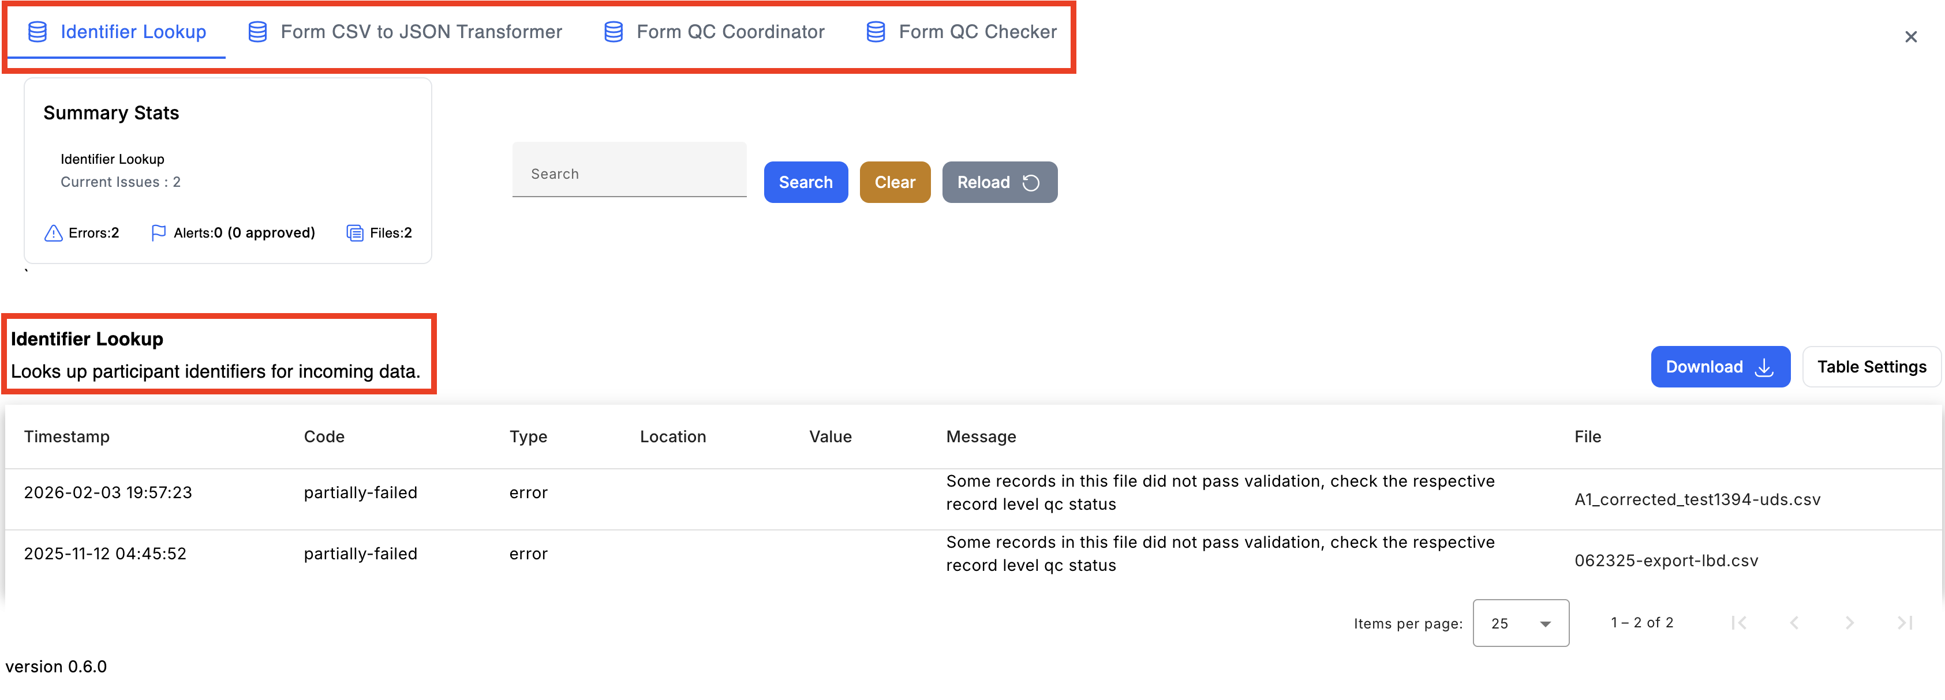Click the download arrow icon

[1764, 367]
